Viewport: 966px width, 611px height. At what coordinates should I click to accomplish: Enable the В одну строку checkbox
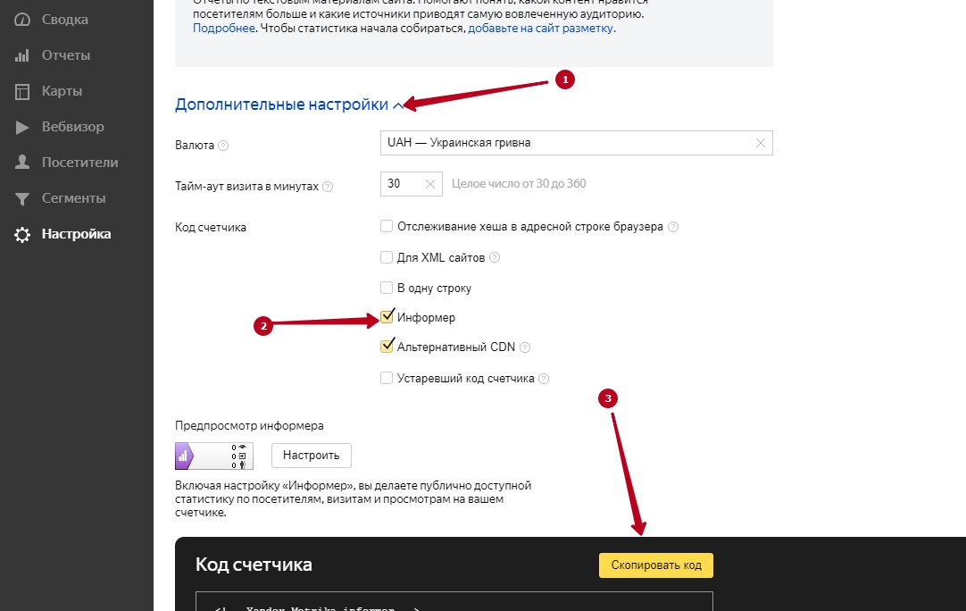tap(387, 288)
